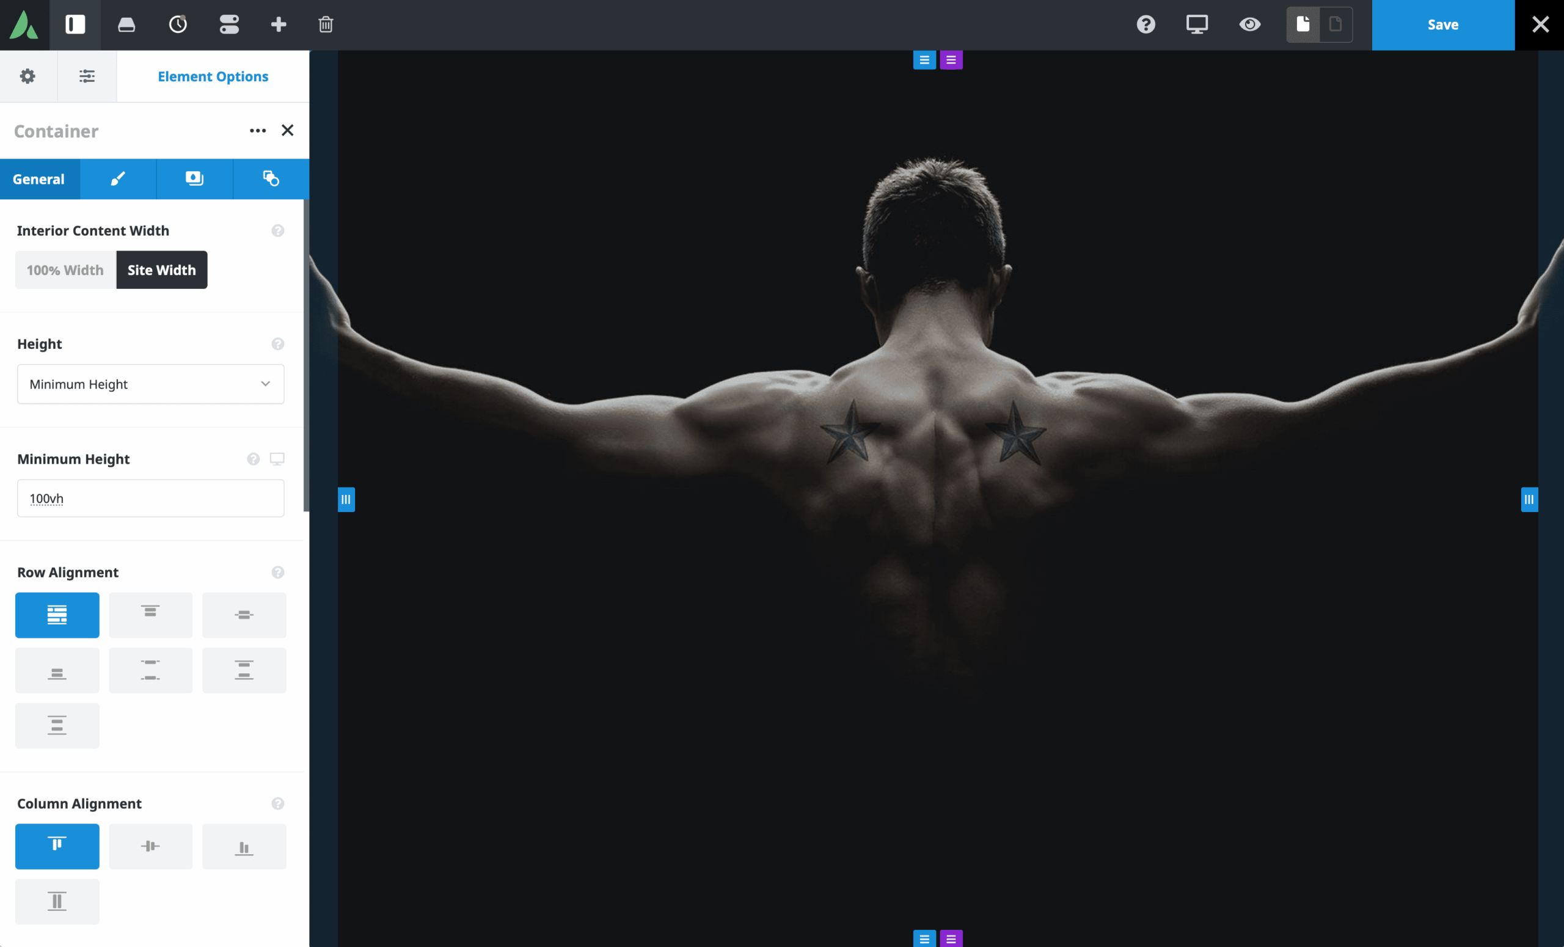This screenshot has height=947, width=1564.
Task: Open responsive device preview monitor icon
Action: 1196,26
